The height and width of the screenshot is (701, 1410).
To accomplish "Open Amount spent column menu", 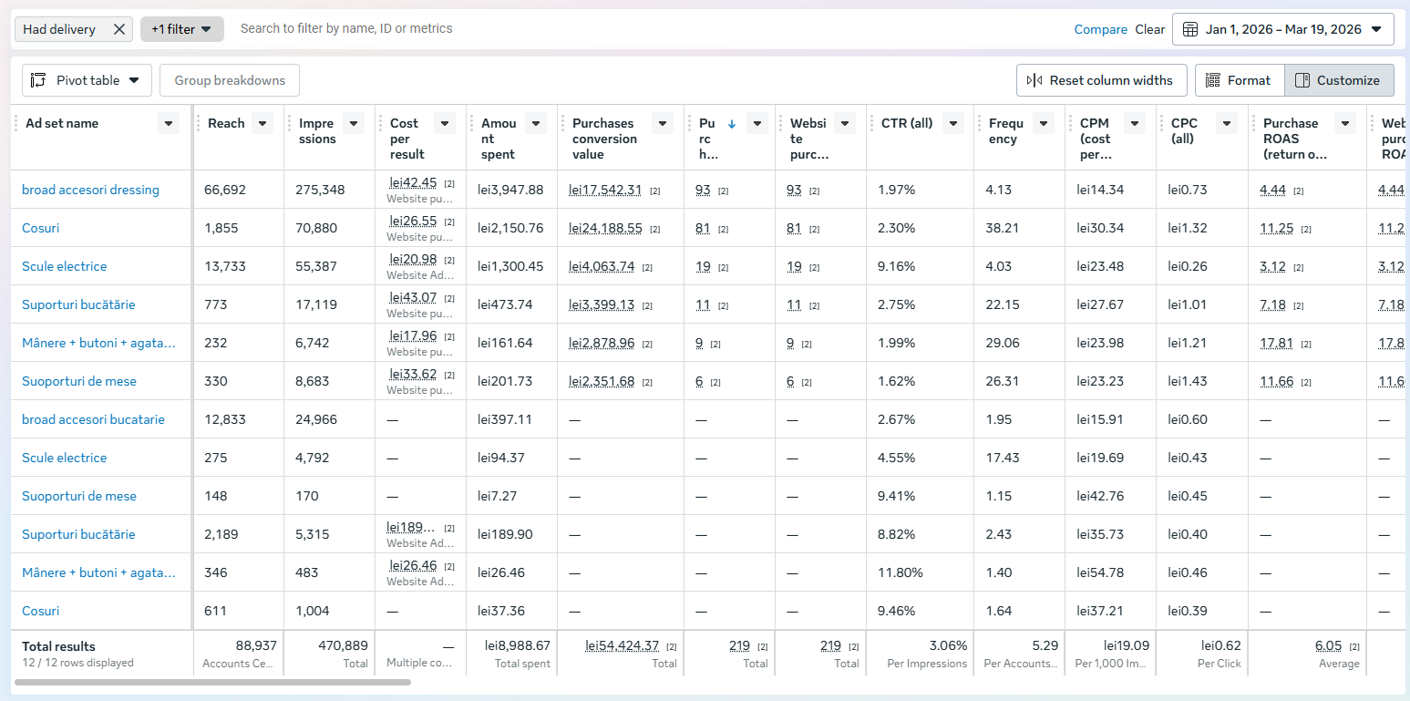I will [536, 123].
